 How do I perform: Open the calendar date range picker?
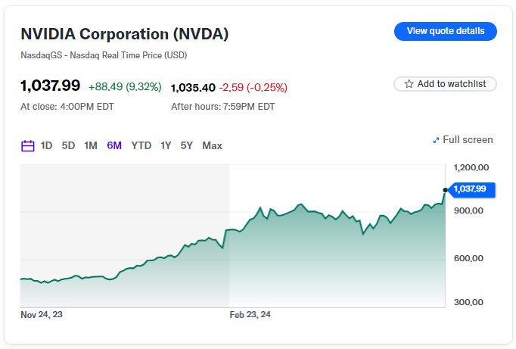(x=28, y=145)
